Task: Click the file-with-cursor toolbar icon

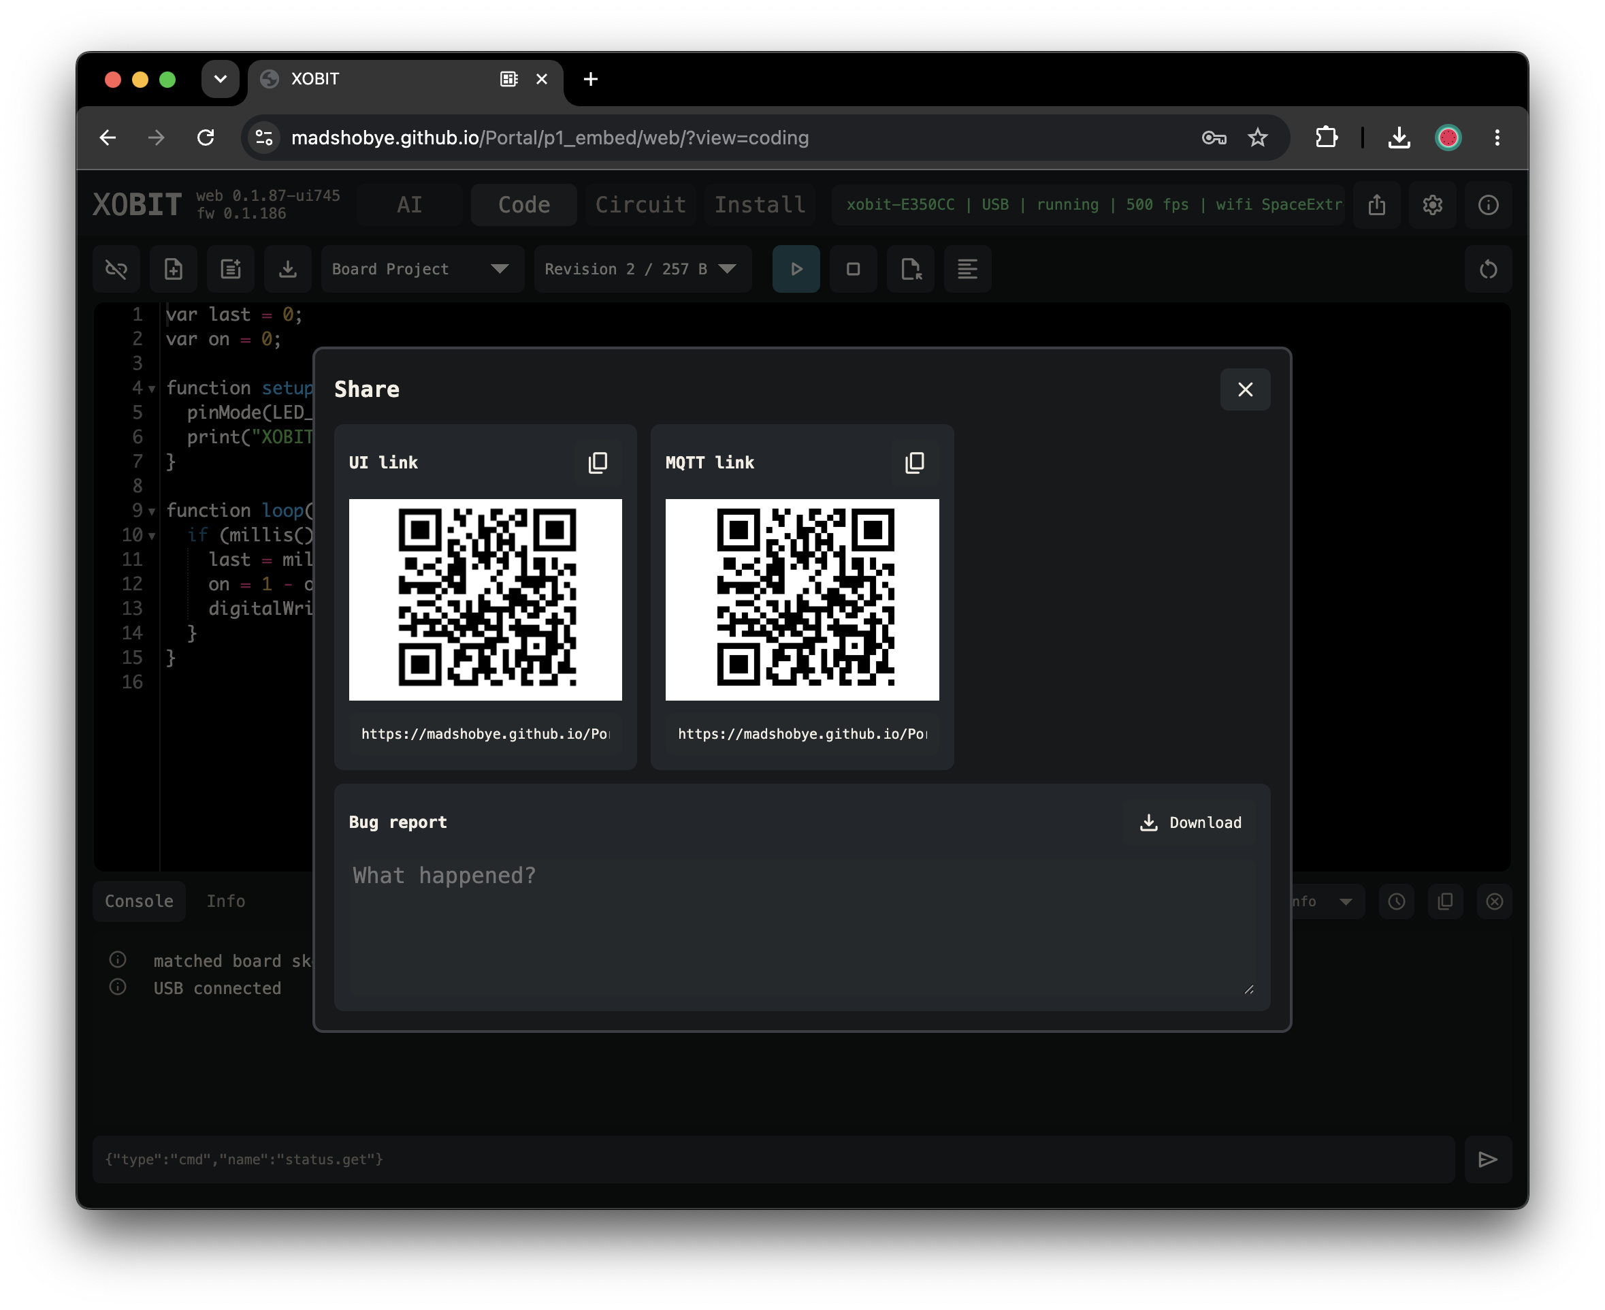Action: coord(911,269)
